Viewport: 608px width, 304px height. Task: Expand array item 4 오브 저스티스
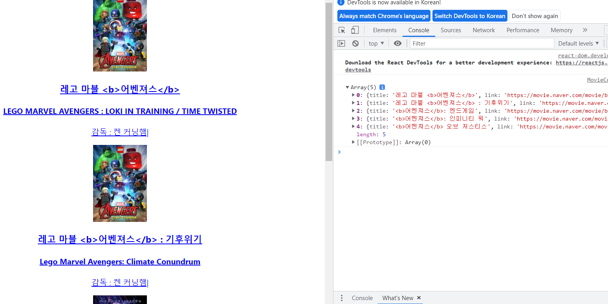353,126
